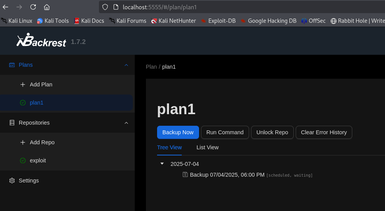The height and width of the screenshot is (211, 385).
Task: Collapse the Repositories section chevron
Action: tap(126, 123)
